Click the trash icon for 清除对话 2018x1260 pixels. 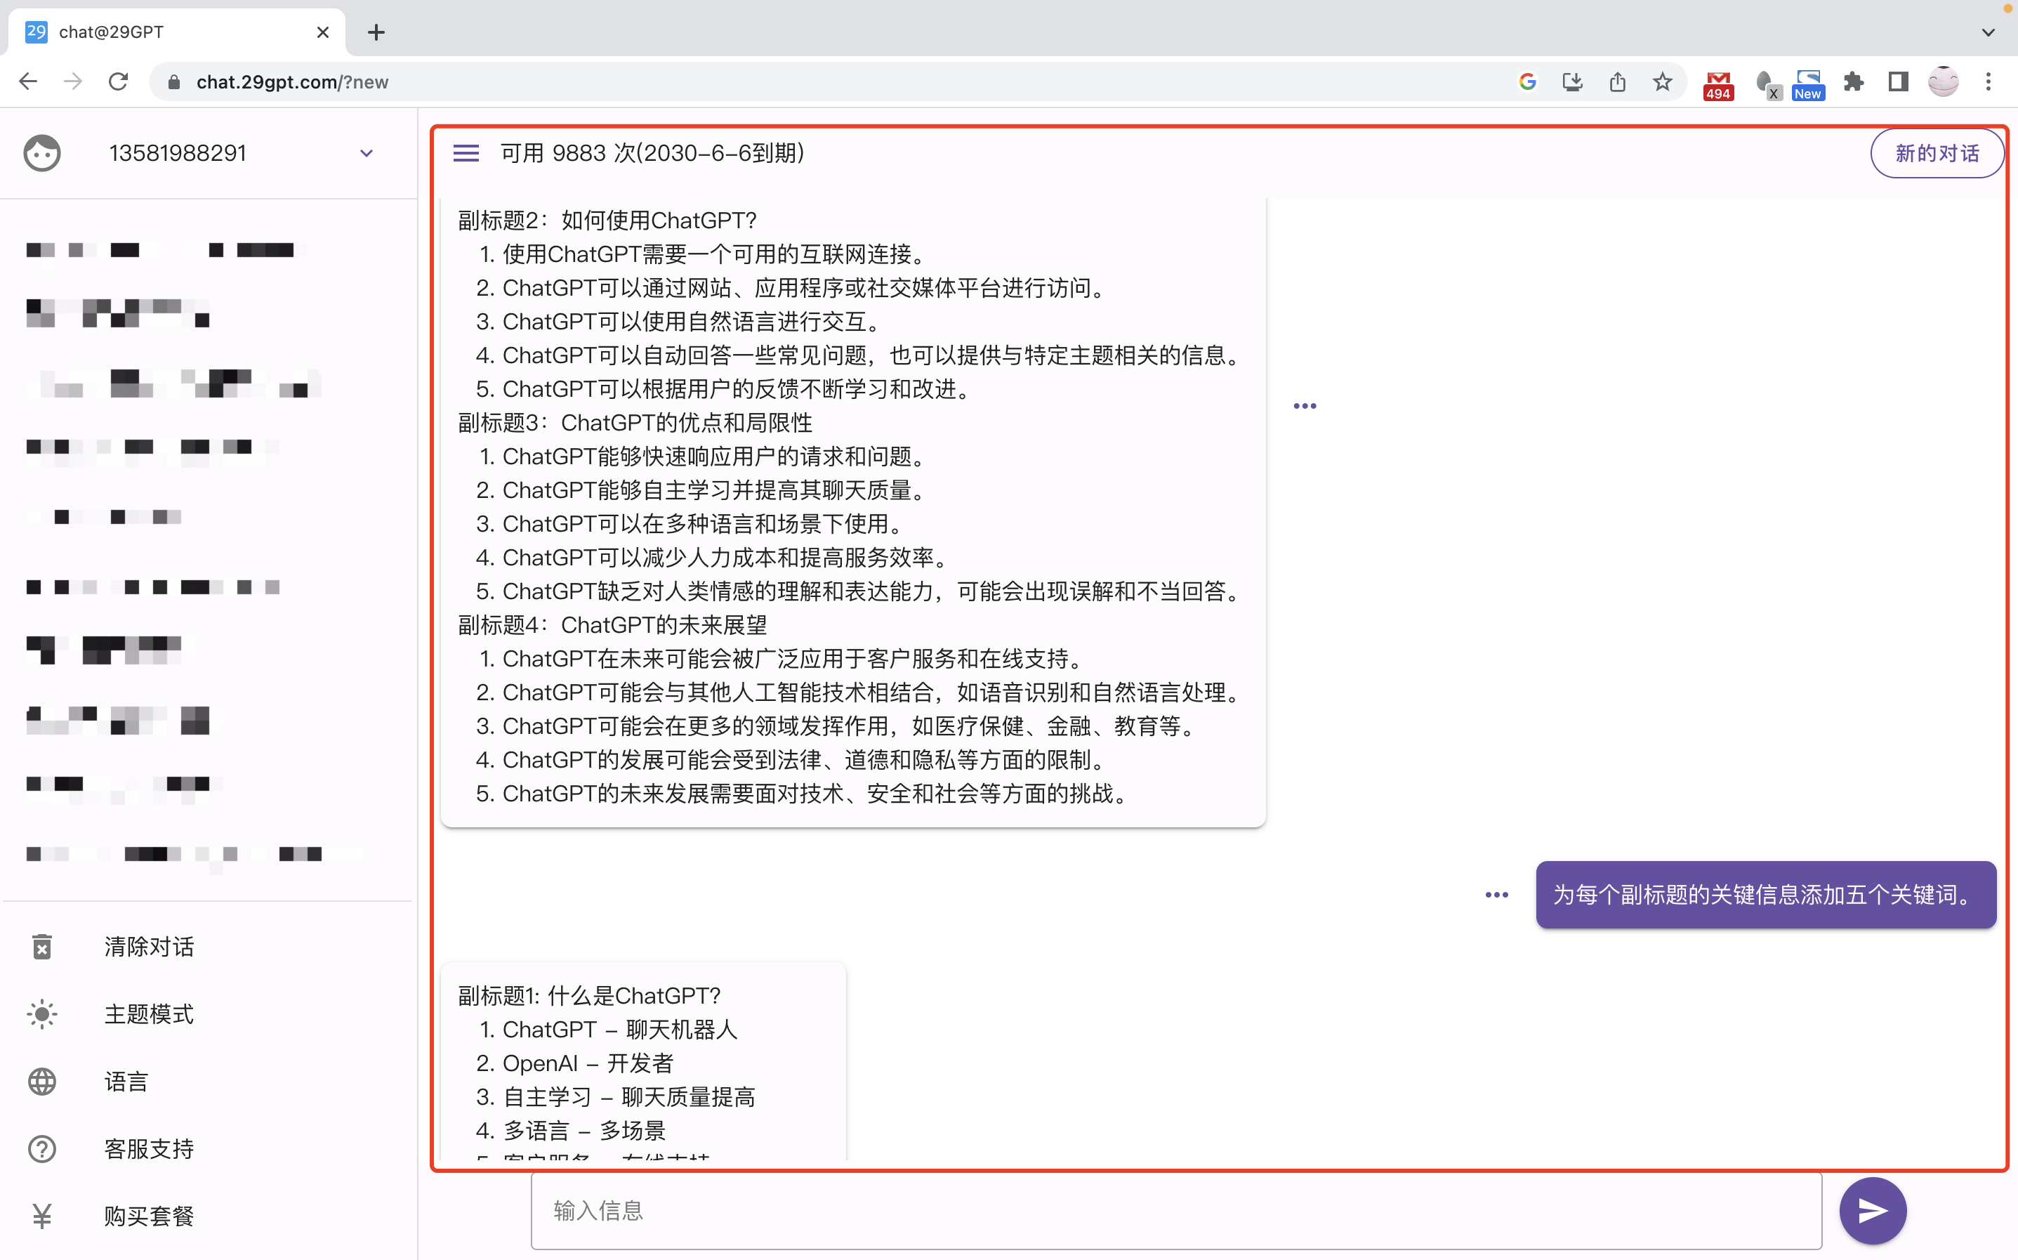click(x=41, y=947)
